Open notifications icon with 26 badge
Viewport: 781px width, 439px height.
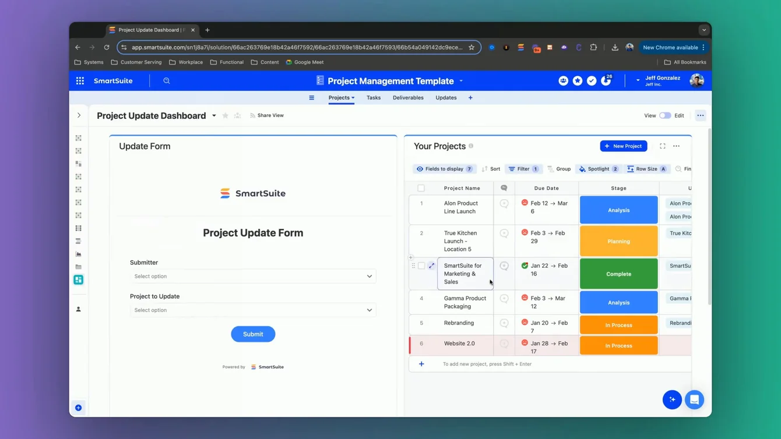tap(606, 80)
